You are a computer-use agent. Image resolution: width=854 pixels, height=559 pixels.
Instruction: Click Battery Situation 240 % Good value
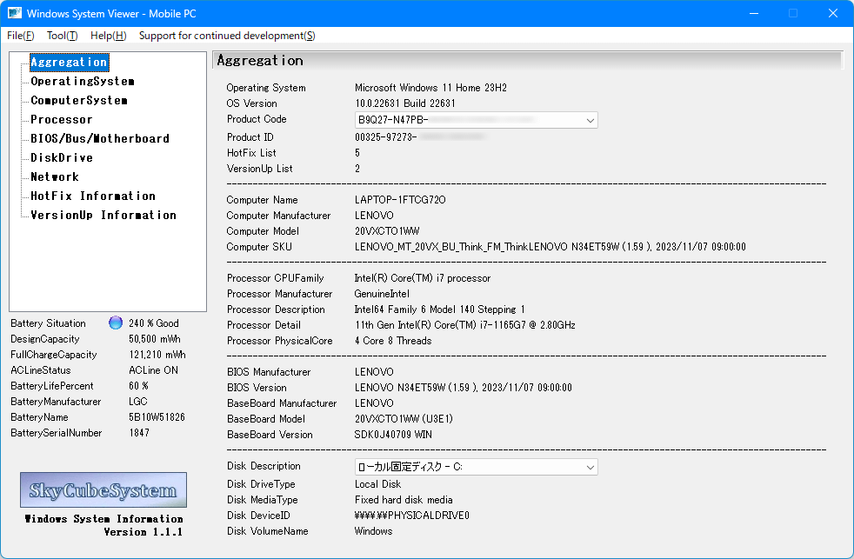point(154,323)
